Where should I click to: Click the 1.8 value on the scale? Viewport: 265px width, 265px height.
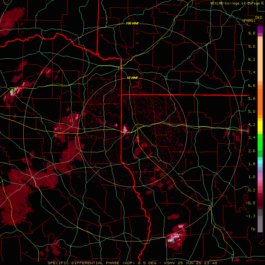[252, 164]
